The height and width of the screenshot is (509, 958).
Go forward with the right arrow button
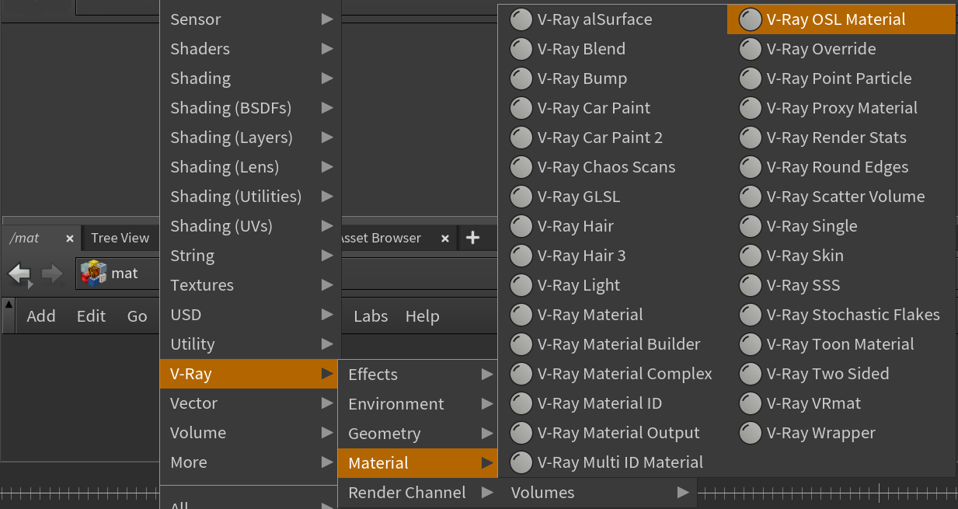click(52, 274)
